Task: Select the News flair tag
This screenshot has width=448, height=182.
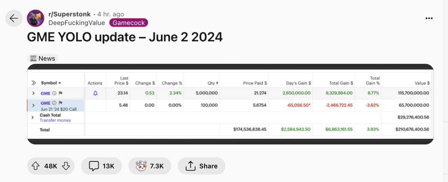Action: 42,58
